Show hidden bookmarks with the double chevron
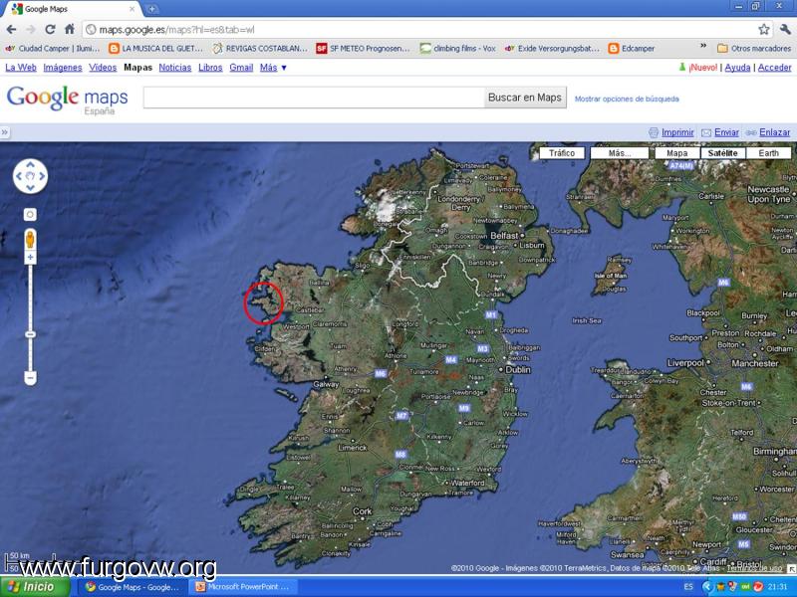 703,46
